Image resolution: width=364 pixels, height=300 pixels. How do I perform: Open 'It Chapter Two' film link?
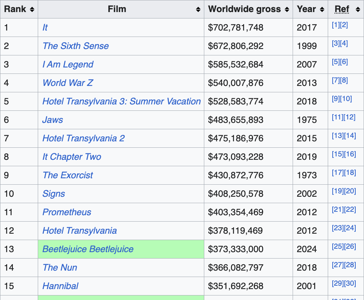pos(72,157)
